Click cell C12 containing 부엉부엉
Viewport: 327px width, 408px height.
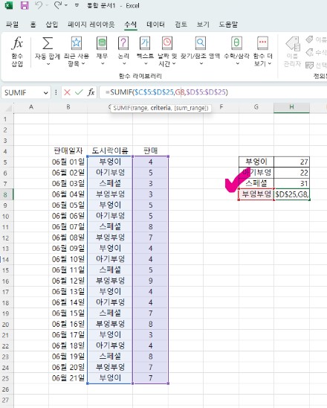pyautogui.click(x=110, y=238)
